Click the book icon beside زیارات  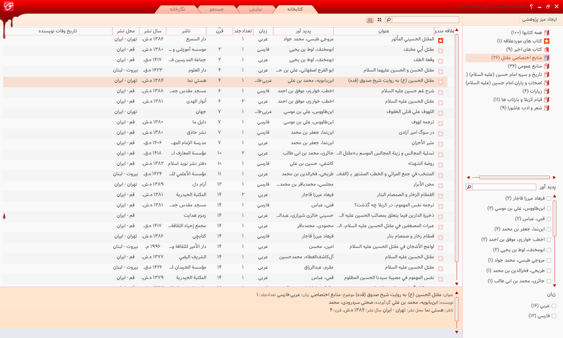[x=547, y=91]
